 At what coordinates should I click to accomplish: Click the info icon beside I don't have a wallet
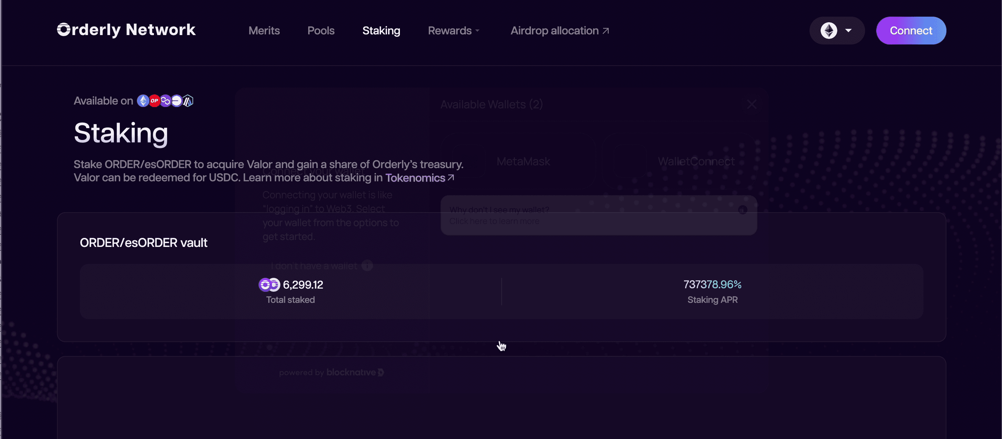(367, 266)
